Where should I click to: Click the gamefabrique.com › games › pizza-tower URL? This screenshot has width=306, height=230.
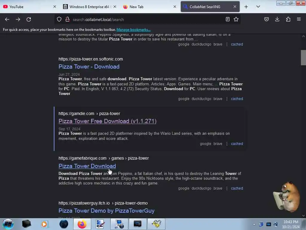coord(104,158)
